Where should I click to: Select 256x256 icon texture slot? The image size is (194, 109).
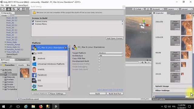click(x=175, y=25)
